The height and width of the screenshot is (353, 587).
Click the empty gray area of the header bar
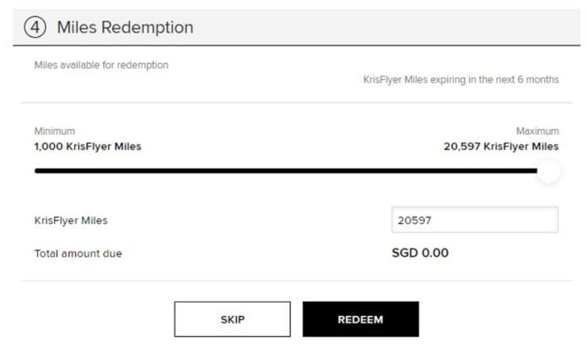click(388, 27)
